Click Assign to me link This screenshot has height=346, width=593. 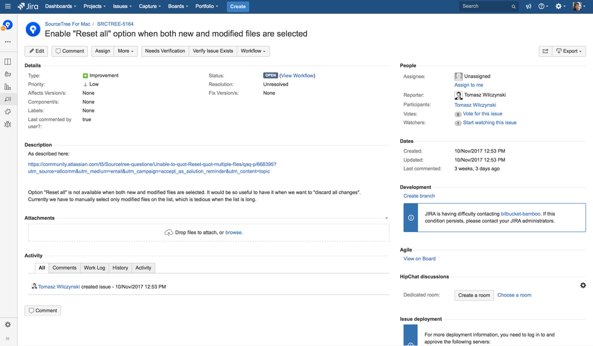(x=468, y=85)
